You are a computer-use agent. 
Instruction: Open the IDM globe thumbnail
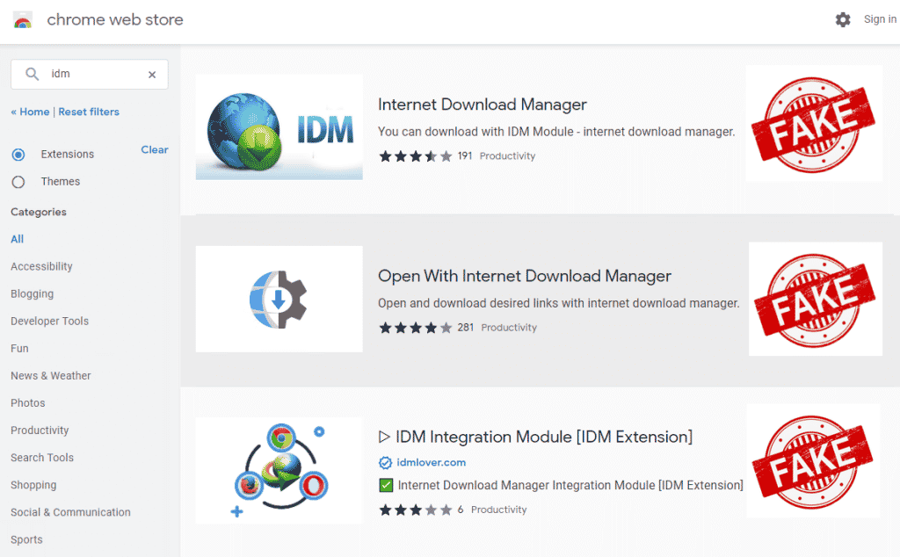tap(279, 127)
